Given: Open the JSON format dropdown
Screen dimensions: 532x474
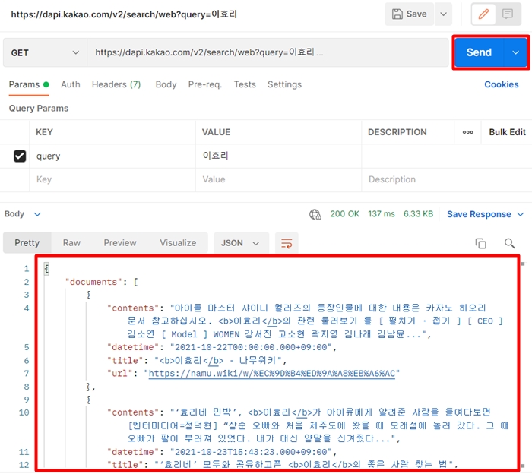Looking at the screenshot, I should point(241,243).
